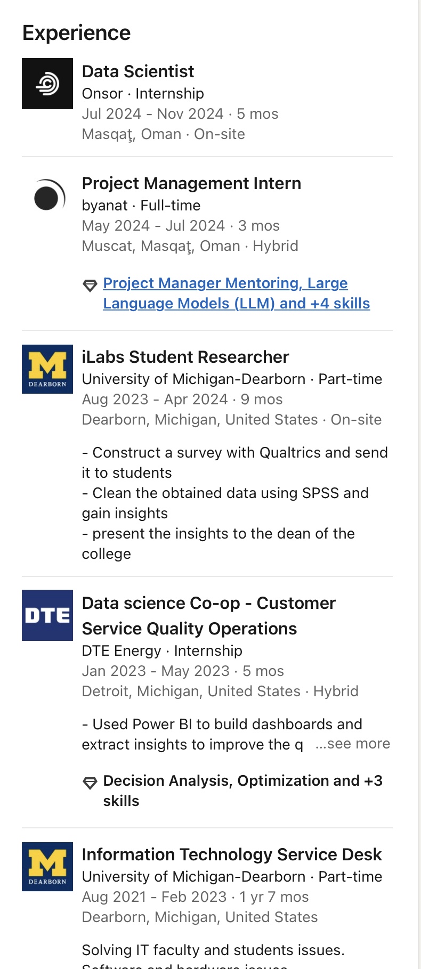Open Information Technology Service Desk title

231,854
